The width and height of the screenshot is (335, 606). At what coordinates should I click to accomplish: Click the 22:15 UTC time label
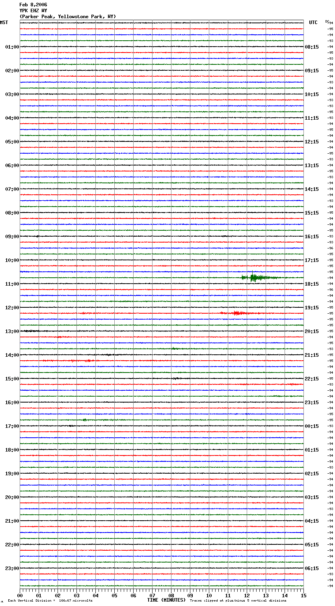(x=312, y=379)
